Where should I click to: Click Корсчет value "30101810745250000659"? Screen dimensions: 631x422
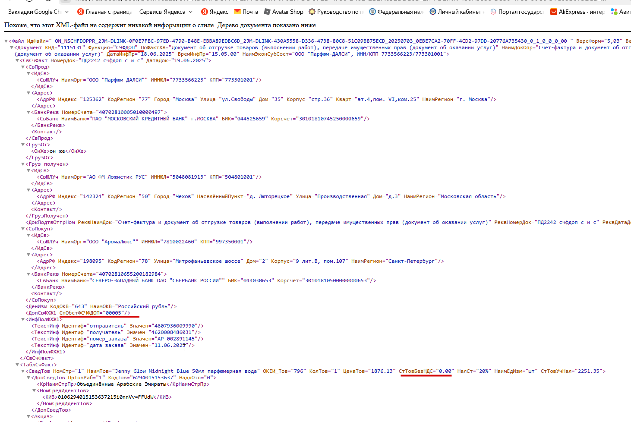pos(331,119)
